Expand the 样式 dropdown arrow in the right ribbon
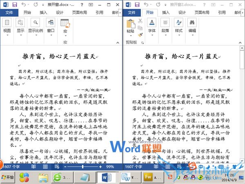The height and width of the screenshot is (184, 245). coord(179,35)
